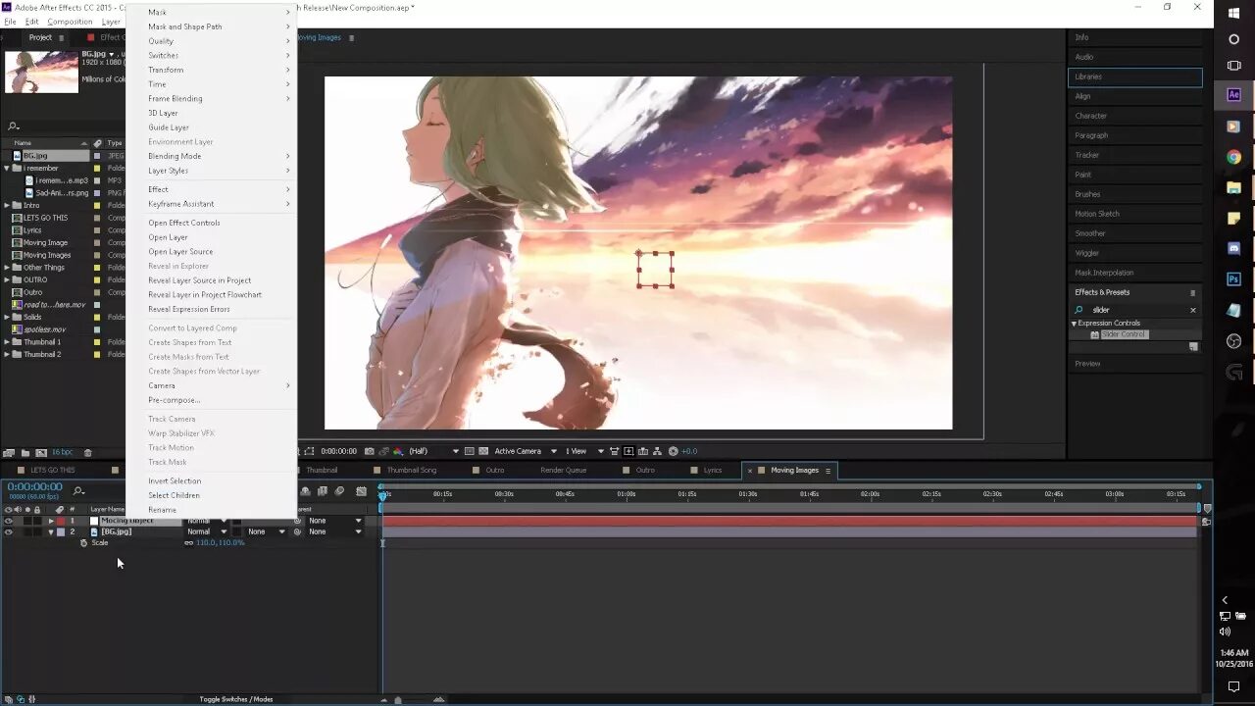Toggle 3D Layer in context menu
The height and width of the screenshot is (706, 1255).
click(x=164, y=113)
